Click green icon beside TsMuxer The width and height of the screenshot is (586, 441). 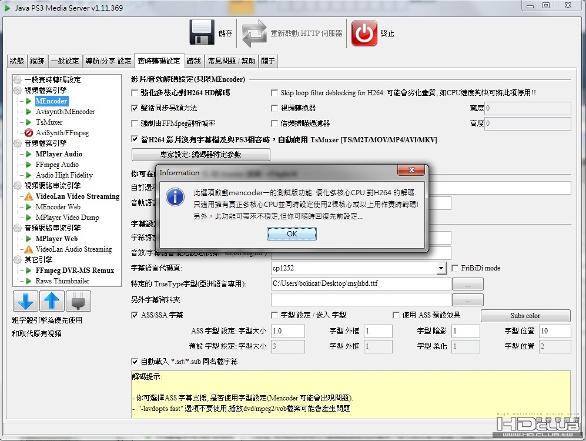[28, 122]
